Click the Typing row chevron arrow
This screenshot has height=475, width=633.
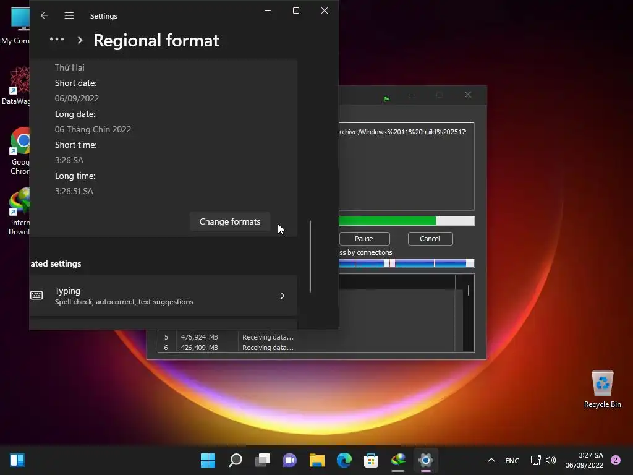coord(282,296)
